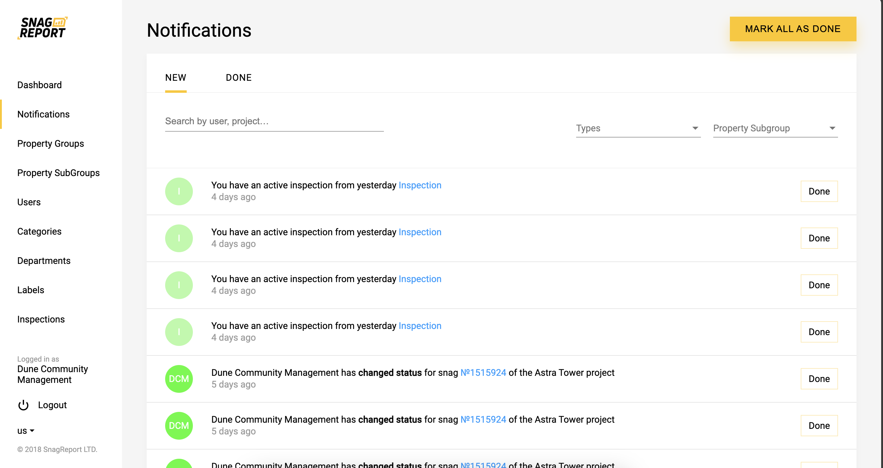Screen dimensions: 883x468
Task: Click third inspection notification avatar
Action: [x=179, y=285]
